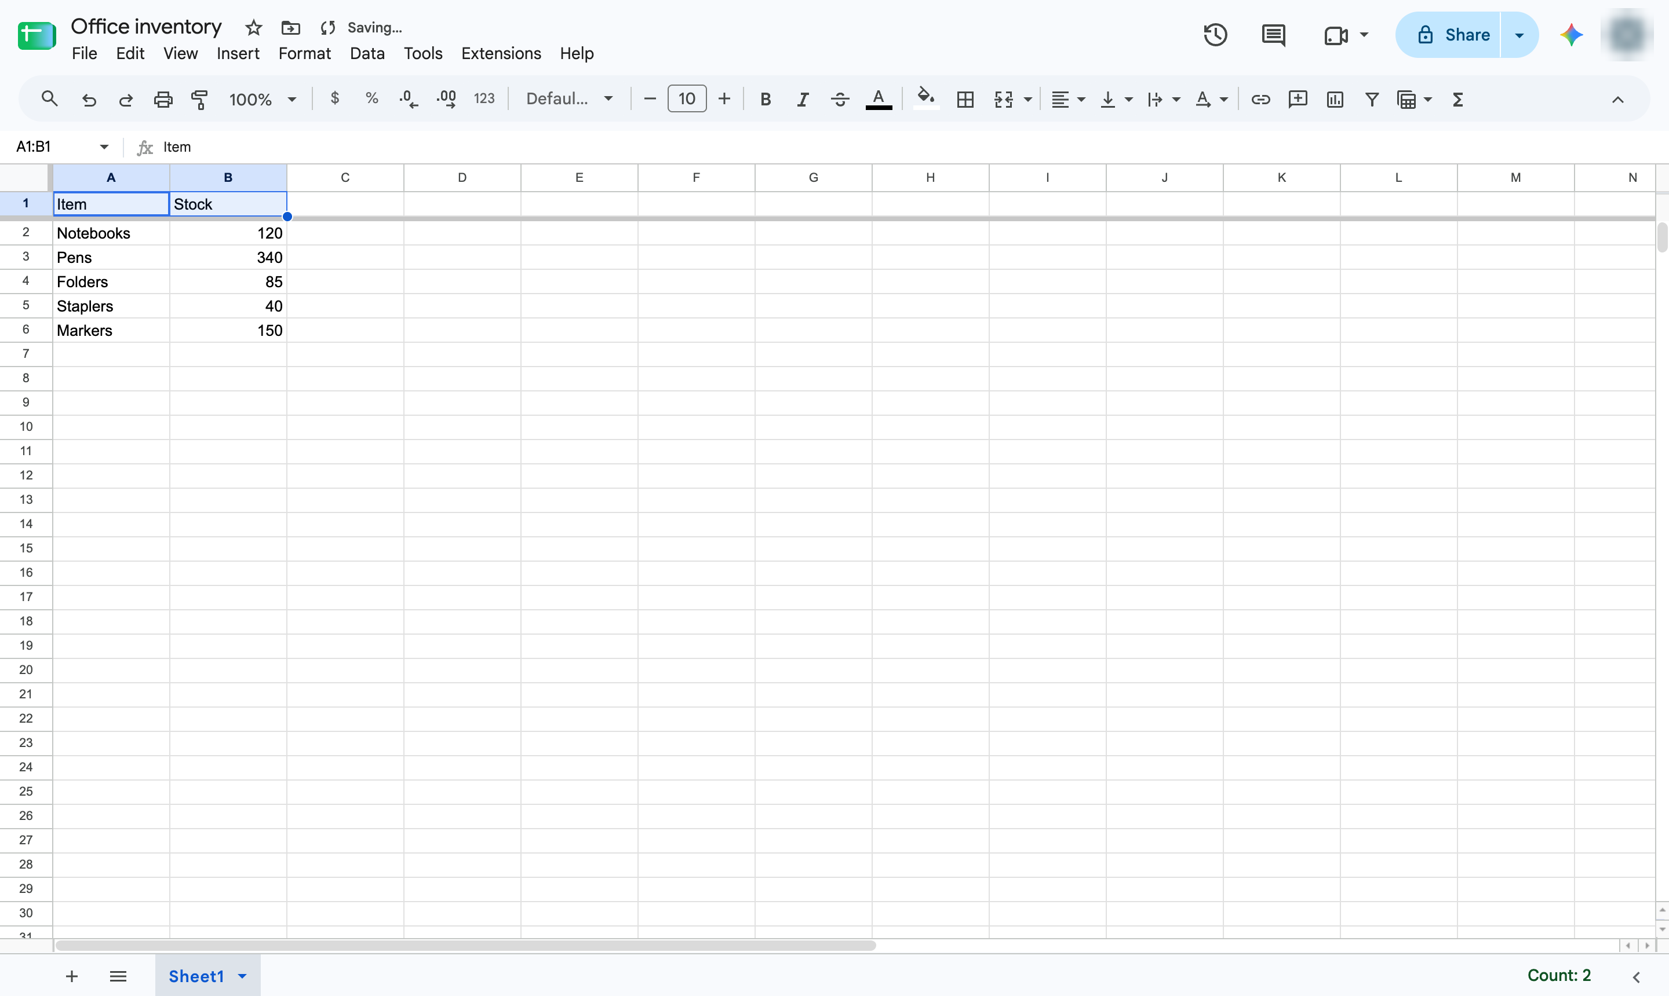Open the borders grid icon
Image resolution: width=1669 pixels, height=996 pixels.
point(965,100)
